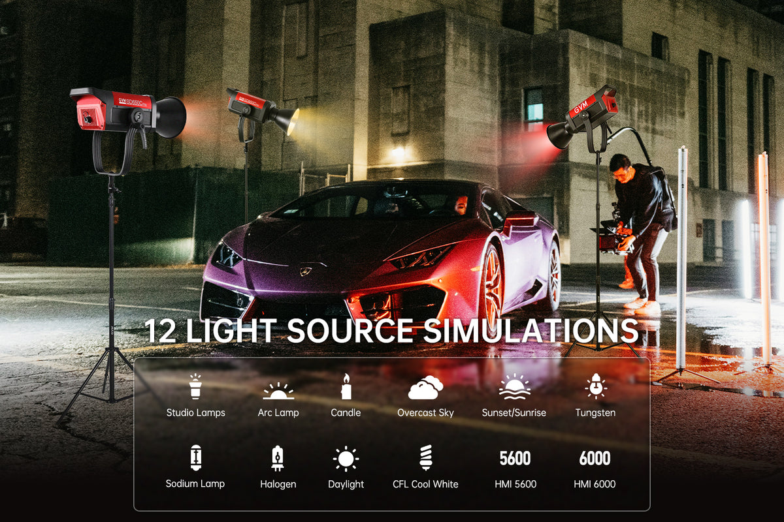784x522 pixels.
Task: Click the "Daylight" label
Action: (346, 484)
